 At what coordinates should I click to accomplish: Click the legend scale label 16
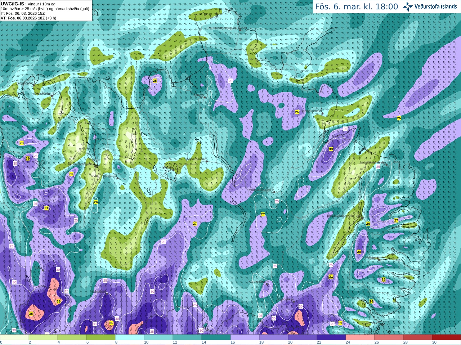233,342
